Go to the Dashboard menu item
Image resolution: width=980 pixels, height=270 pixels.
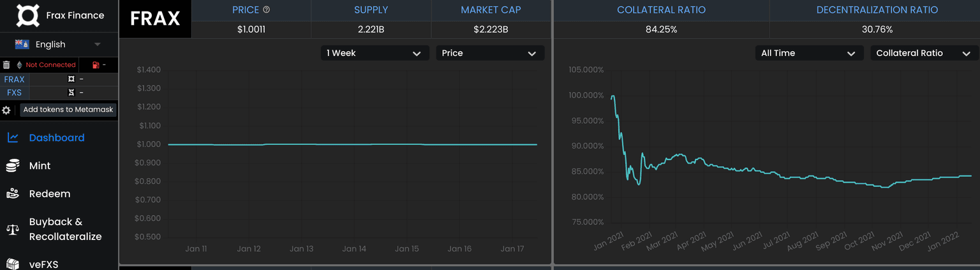(x=56, y=138)
